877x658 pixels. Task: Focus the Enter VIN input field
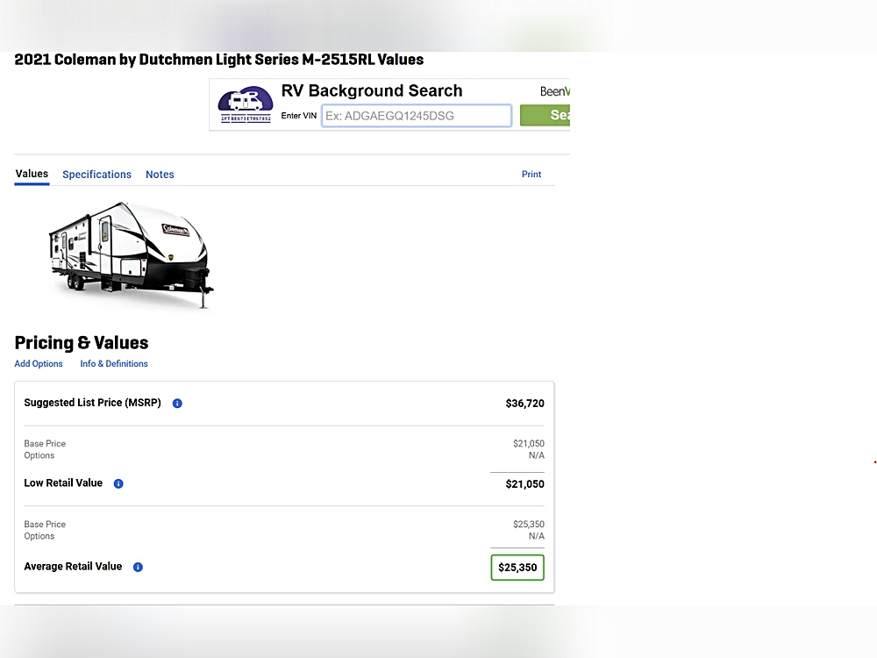point(416,116)
